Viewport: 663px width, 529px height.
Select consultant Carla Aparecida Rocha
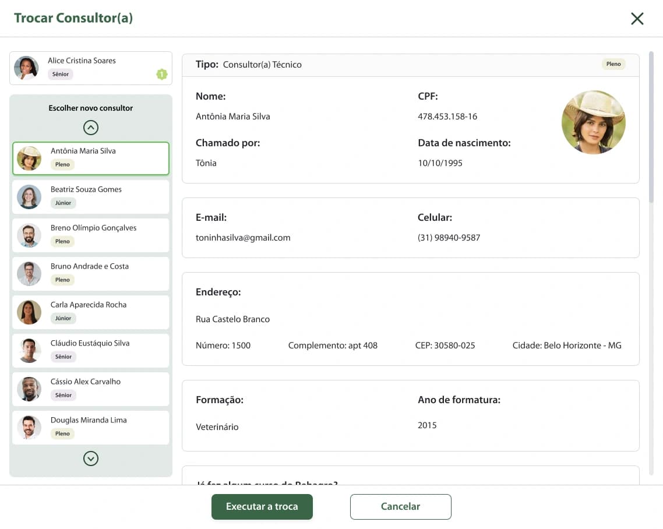pos(90,312)
